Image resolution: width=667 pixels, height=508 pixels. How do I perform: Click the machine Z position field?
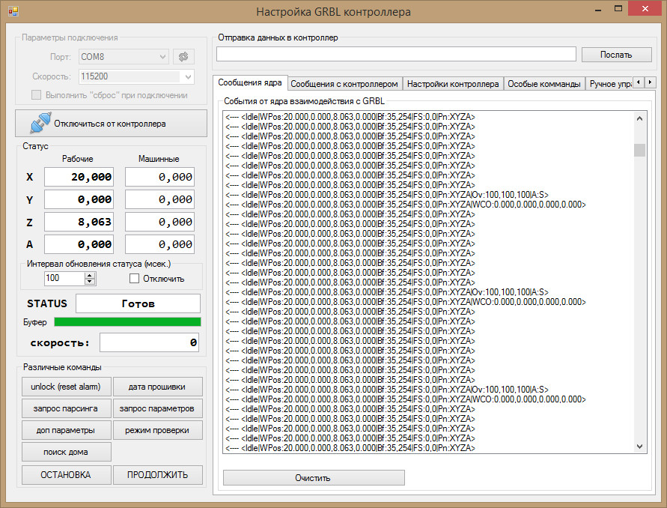159,222
